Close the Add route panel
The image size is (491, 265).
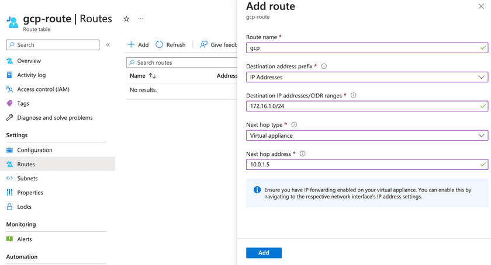(481, 6)
